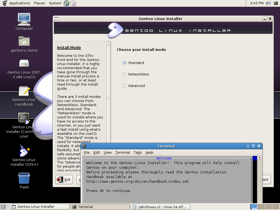Select the Trash desktop icon
This screenshot has width=280, height=210.
point(24,178)
